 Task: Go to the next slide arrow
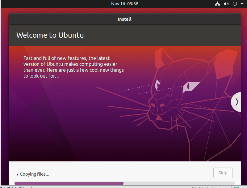pyautogui.click(x=236, y=102)
